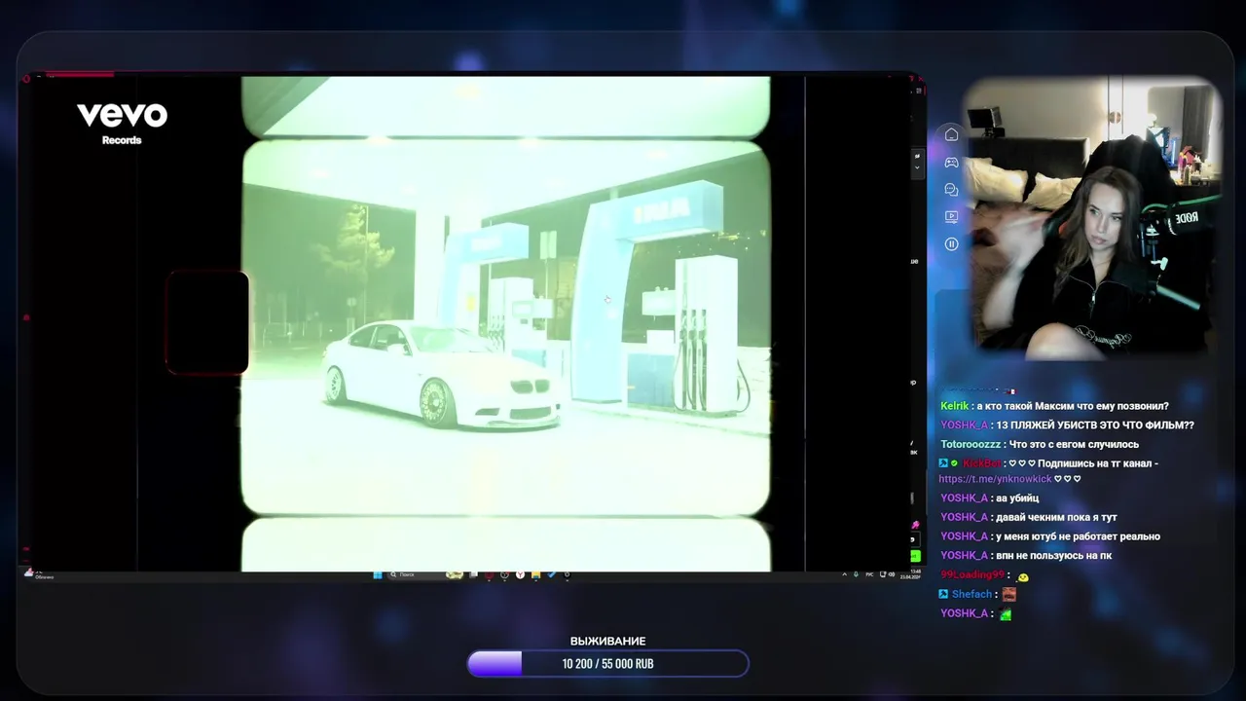Open the taskbar clock showing 13:48
The width and height of the screenshot is (1246, 701).
910,573
